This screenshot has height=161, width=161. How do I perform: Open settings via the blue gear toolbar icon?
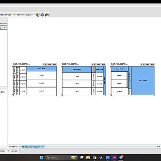point(42,15)
